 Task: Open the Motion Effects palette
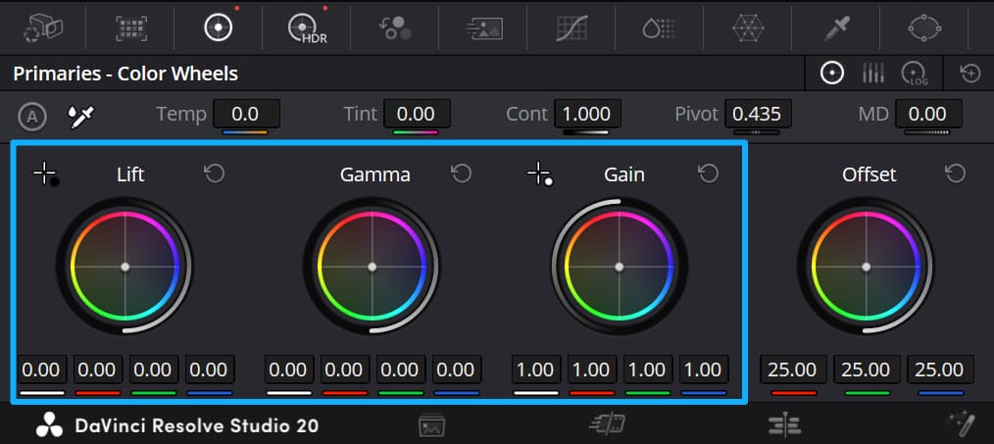point(483,28)
